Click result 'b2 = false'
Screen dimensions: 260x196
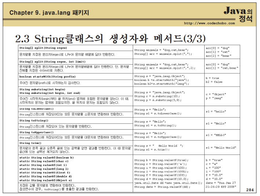coord(214,82)
